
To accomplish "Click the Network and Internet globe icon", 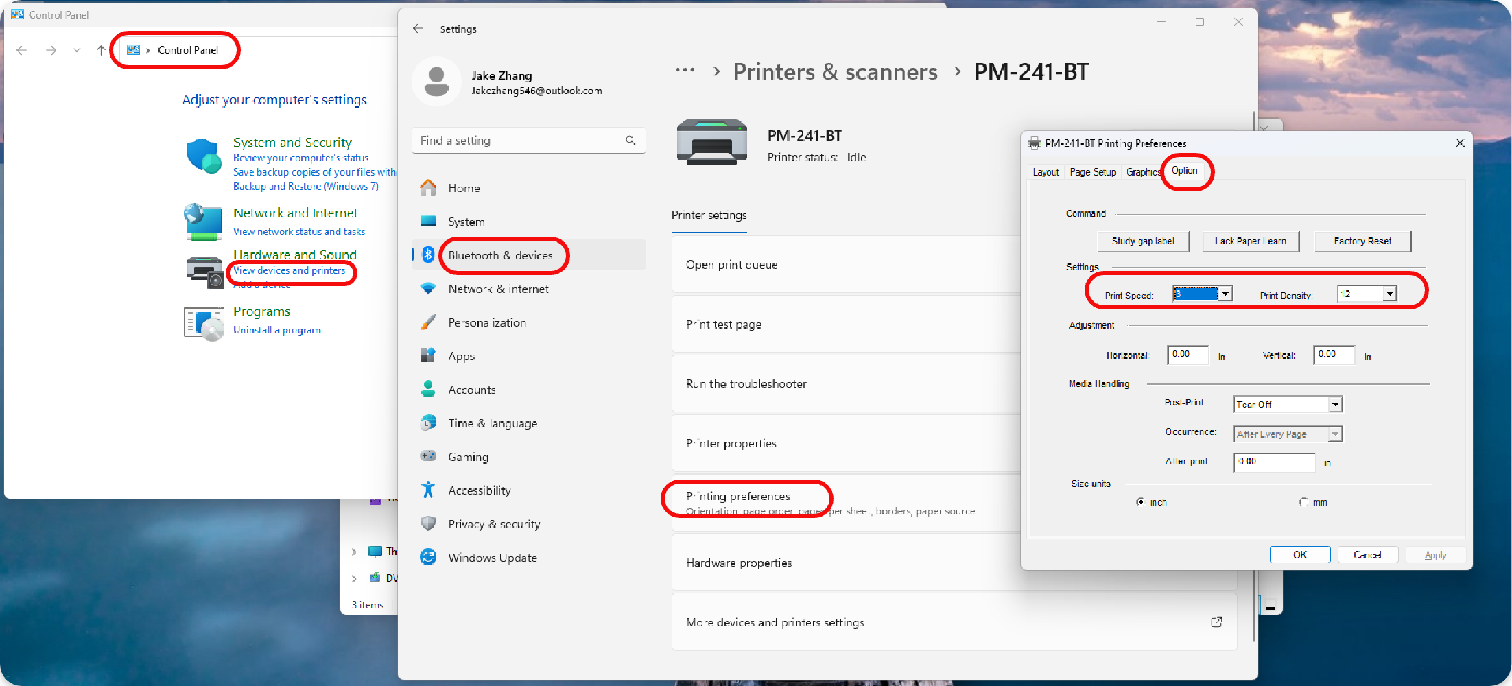I will (x=203, y=222).
